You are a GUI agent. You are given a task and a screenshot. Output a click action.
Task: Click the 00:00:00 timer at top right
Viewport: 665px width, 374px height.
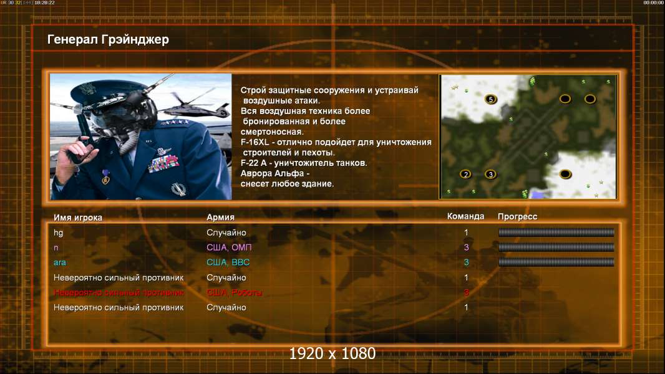pos(653,2)
